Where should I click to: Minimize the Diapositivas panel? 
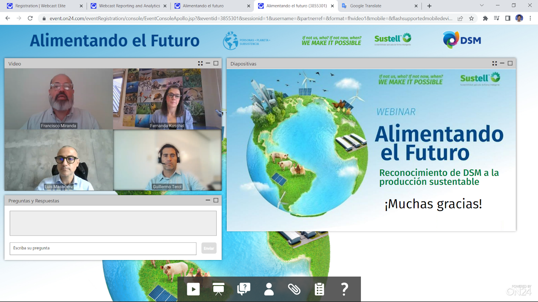point(502,63)
